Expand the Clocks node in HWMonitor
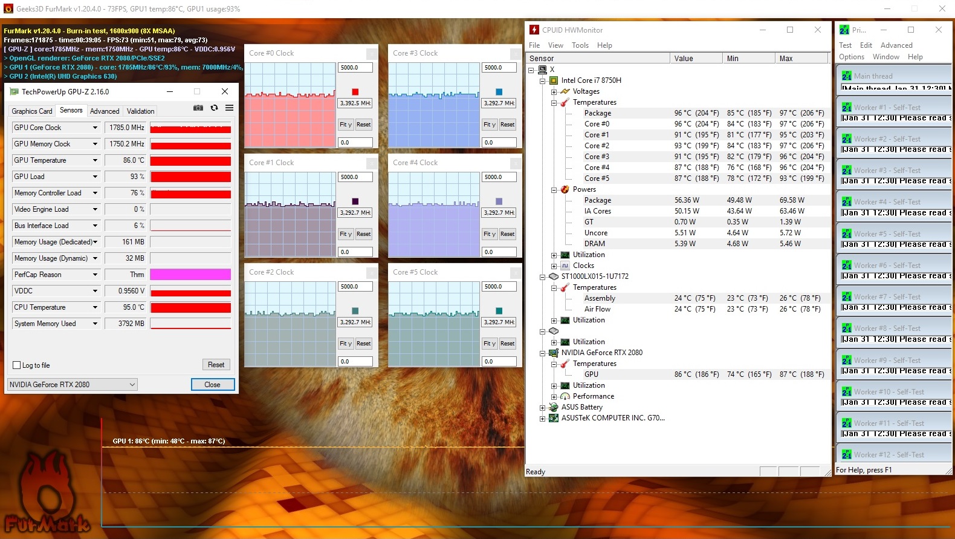The image size is (955, 539). [x=554, y=266]
